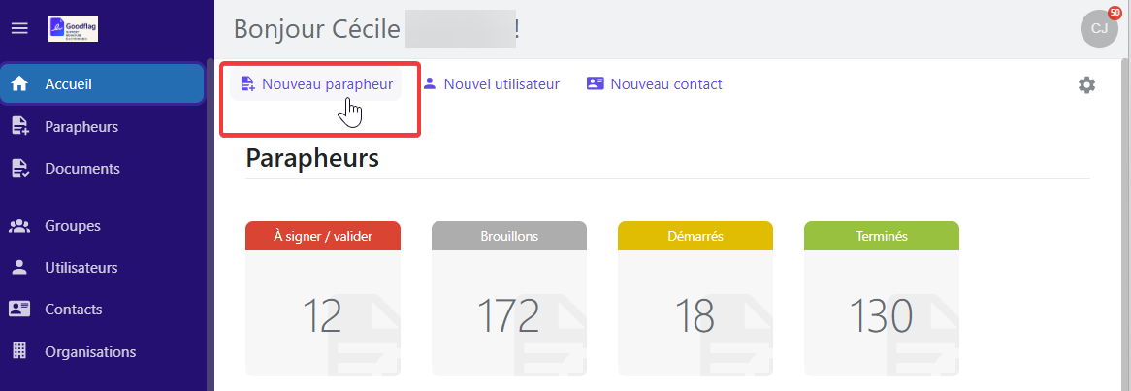The height and width of the screenshot is (391, 1131).
Task: Click the Utilisateurs person icon
Action: coord(19,268)
